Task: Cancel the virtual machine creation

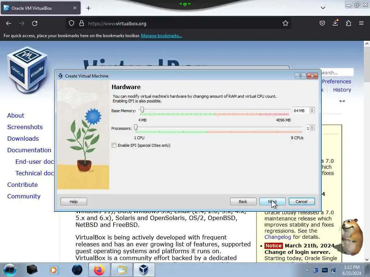Action: coord(302,202)
